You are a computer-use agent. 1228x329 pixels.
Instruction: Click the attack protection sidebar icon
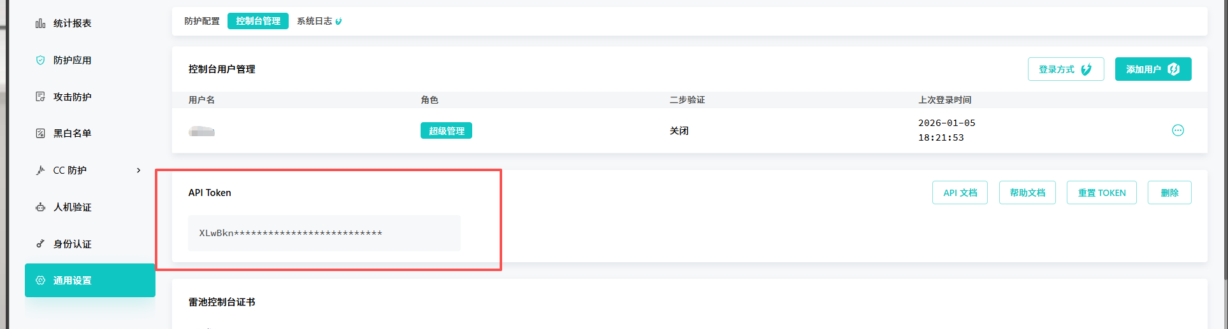point(40,97)
